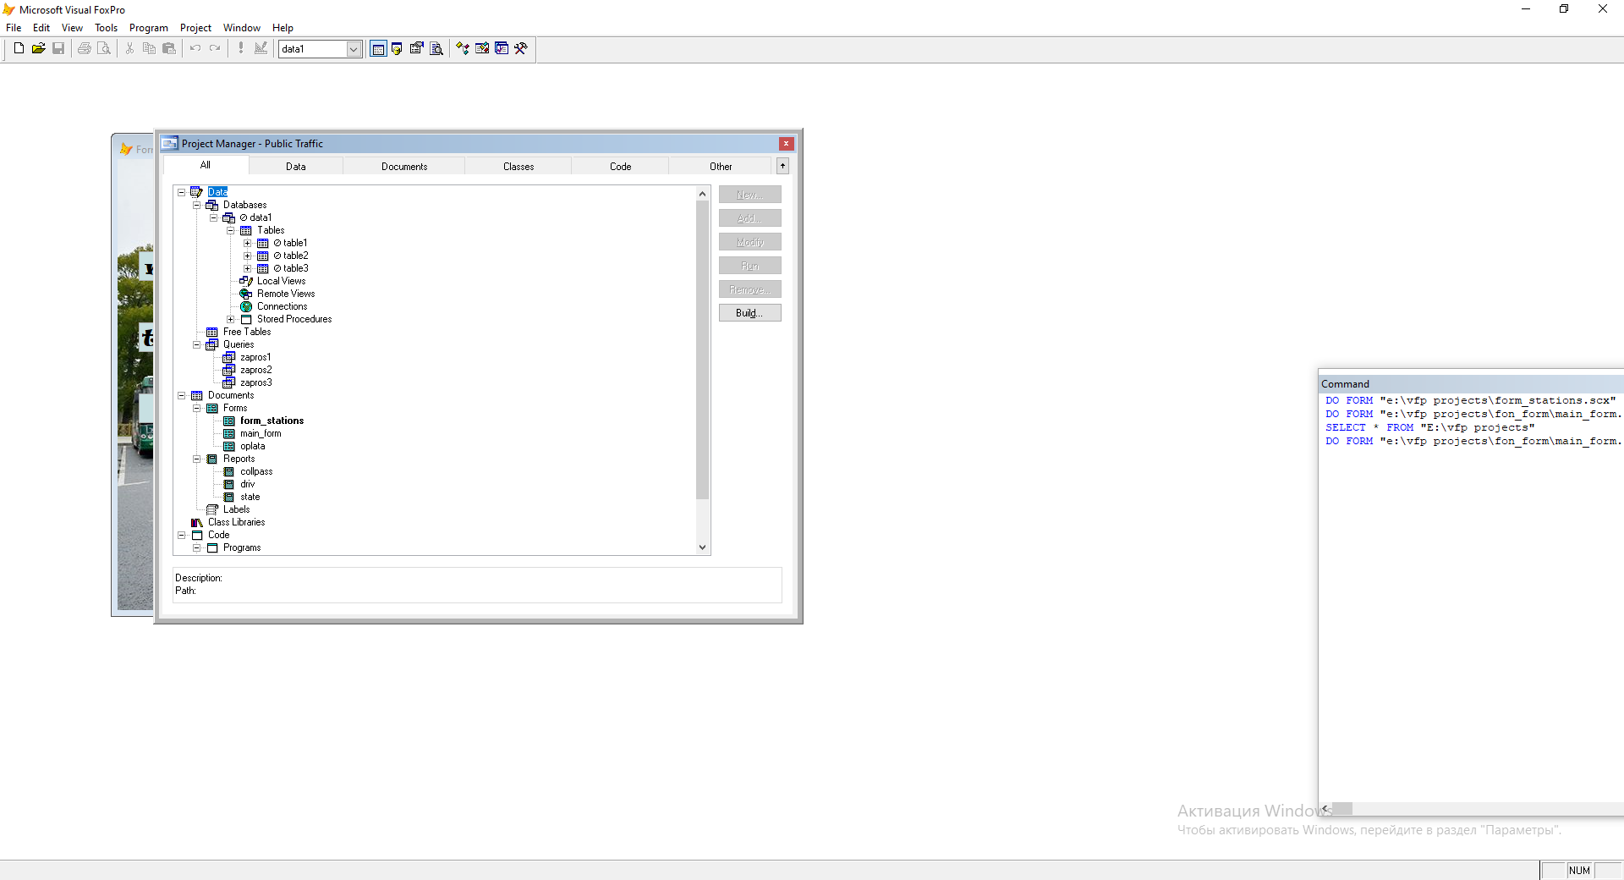Collapse the Data node in tree
Image resolution: width=1624 pixels, height=880 pixels.
point(181,192)
